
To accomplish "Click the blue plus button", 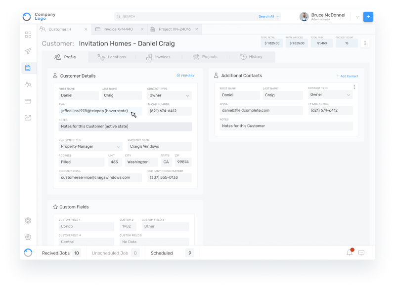I will pyautogui.click(x=368, y=17).
